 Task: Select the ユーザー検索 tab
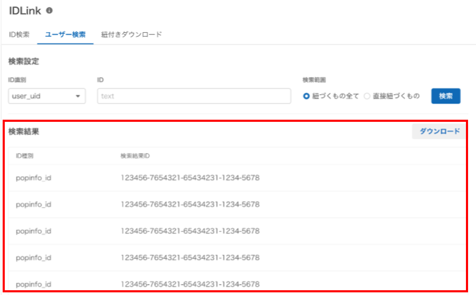tap(65, 34)
